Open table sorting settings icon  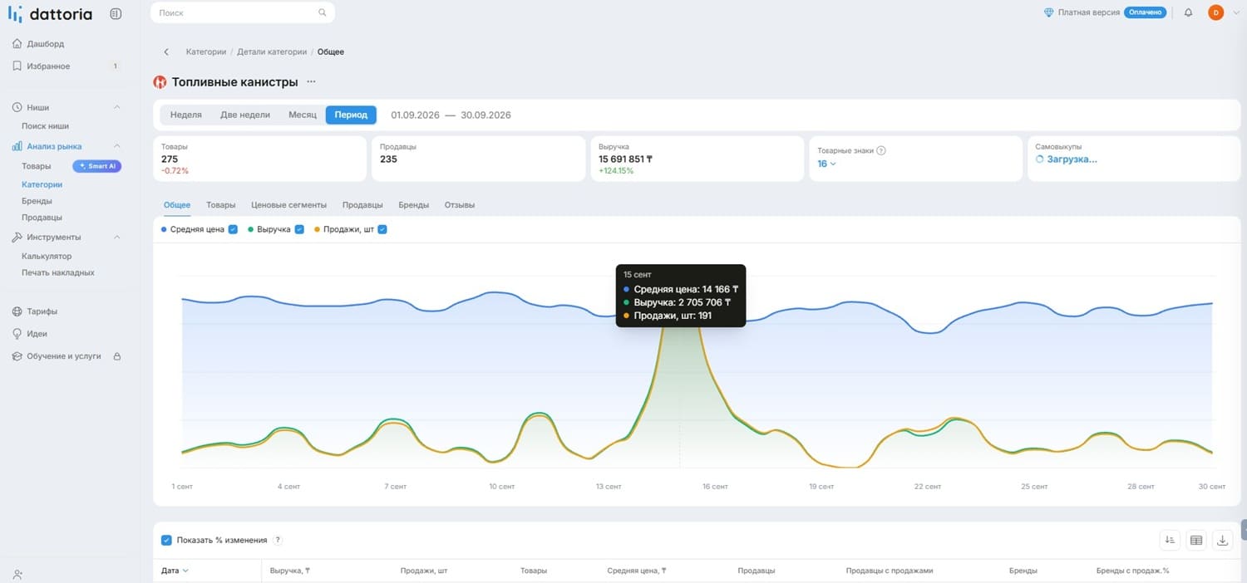[x=1170, y=540]
